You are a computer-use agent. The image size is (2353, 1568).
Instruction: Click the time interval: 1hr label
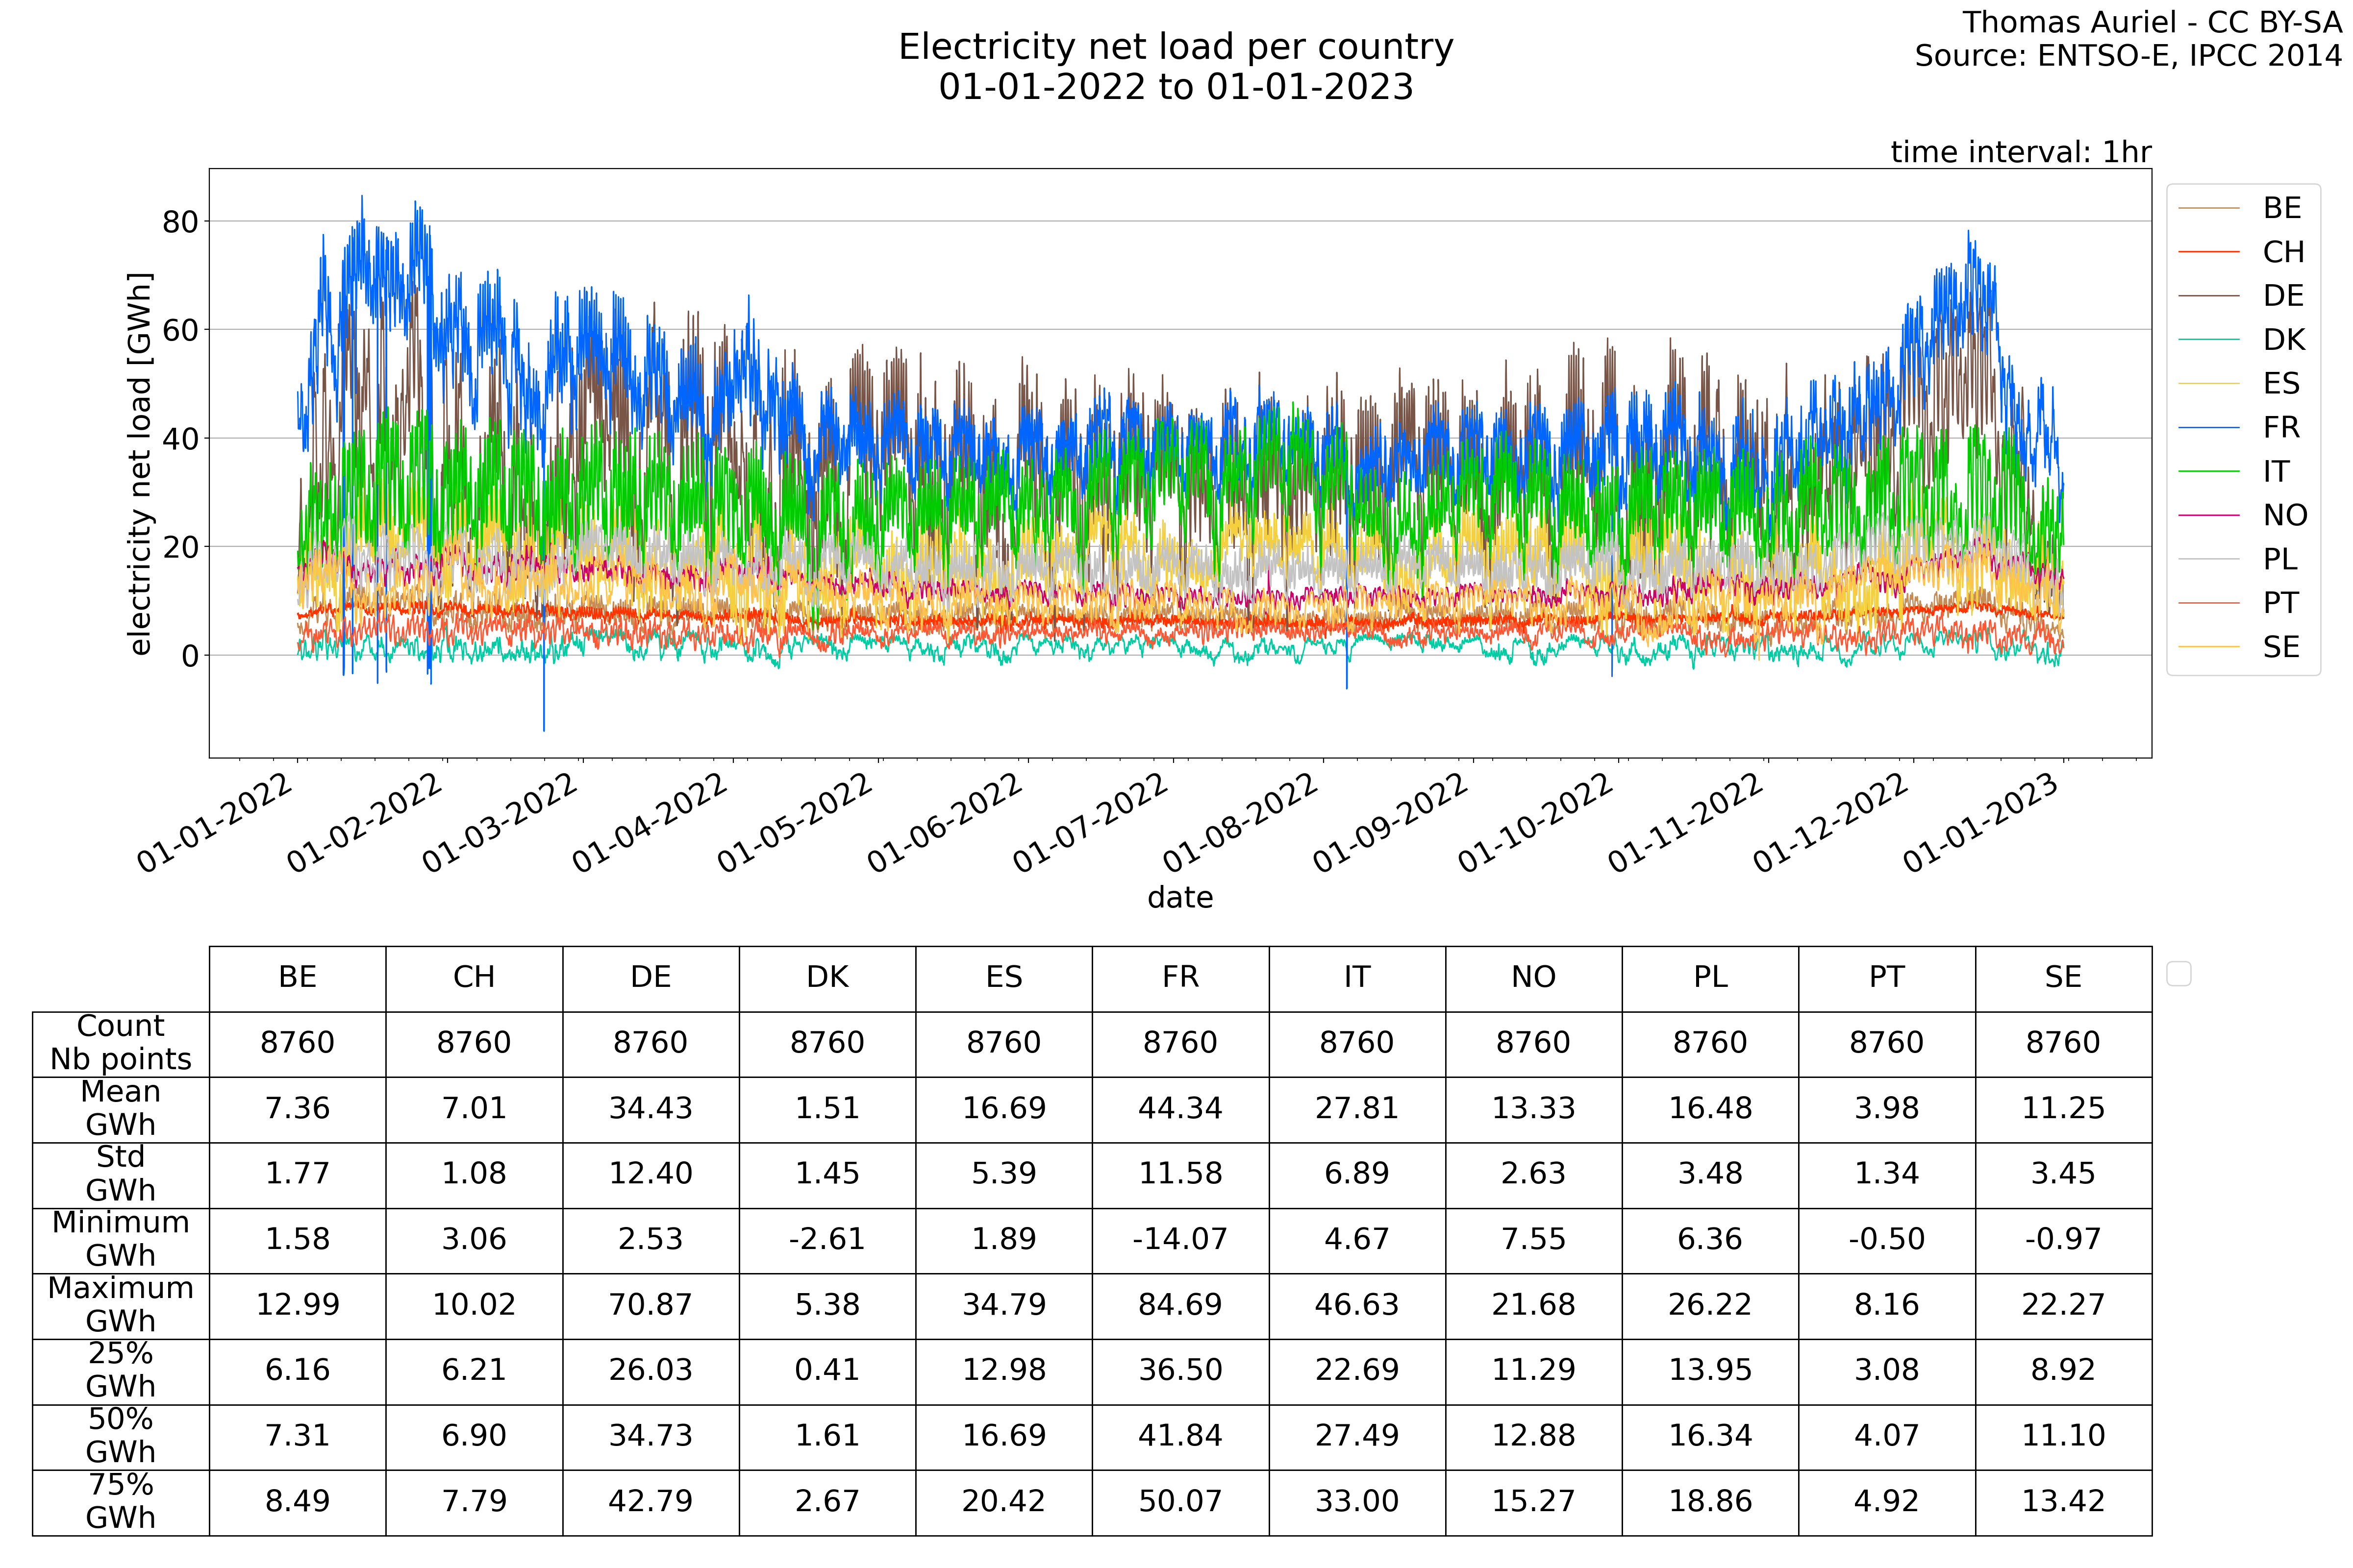click(x=2020, y=152)
